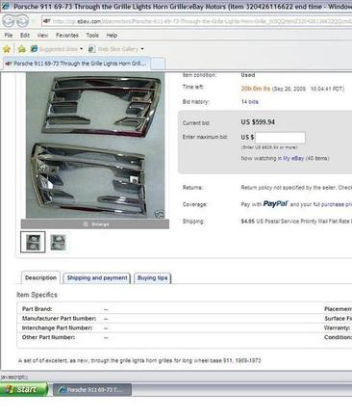Click the 'Part Brand:' row label
The image size is (352, 419).
(37, 309)
